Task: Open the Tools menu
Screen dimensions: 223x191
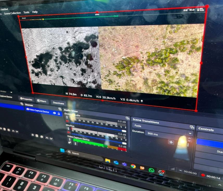Action: 27,13
